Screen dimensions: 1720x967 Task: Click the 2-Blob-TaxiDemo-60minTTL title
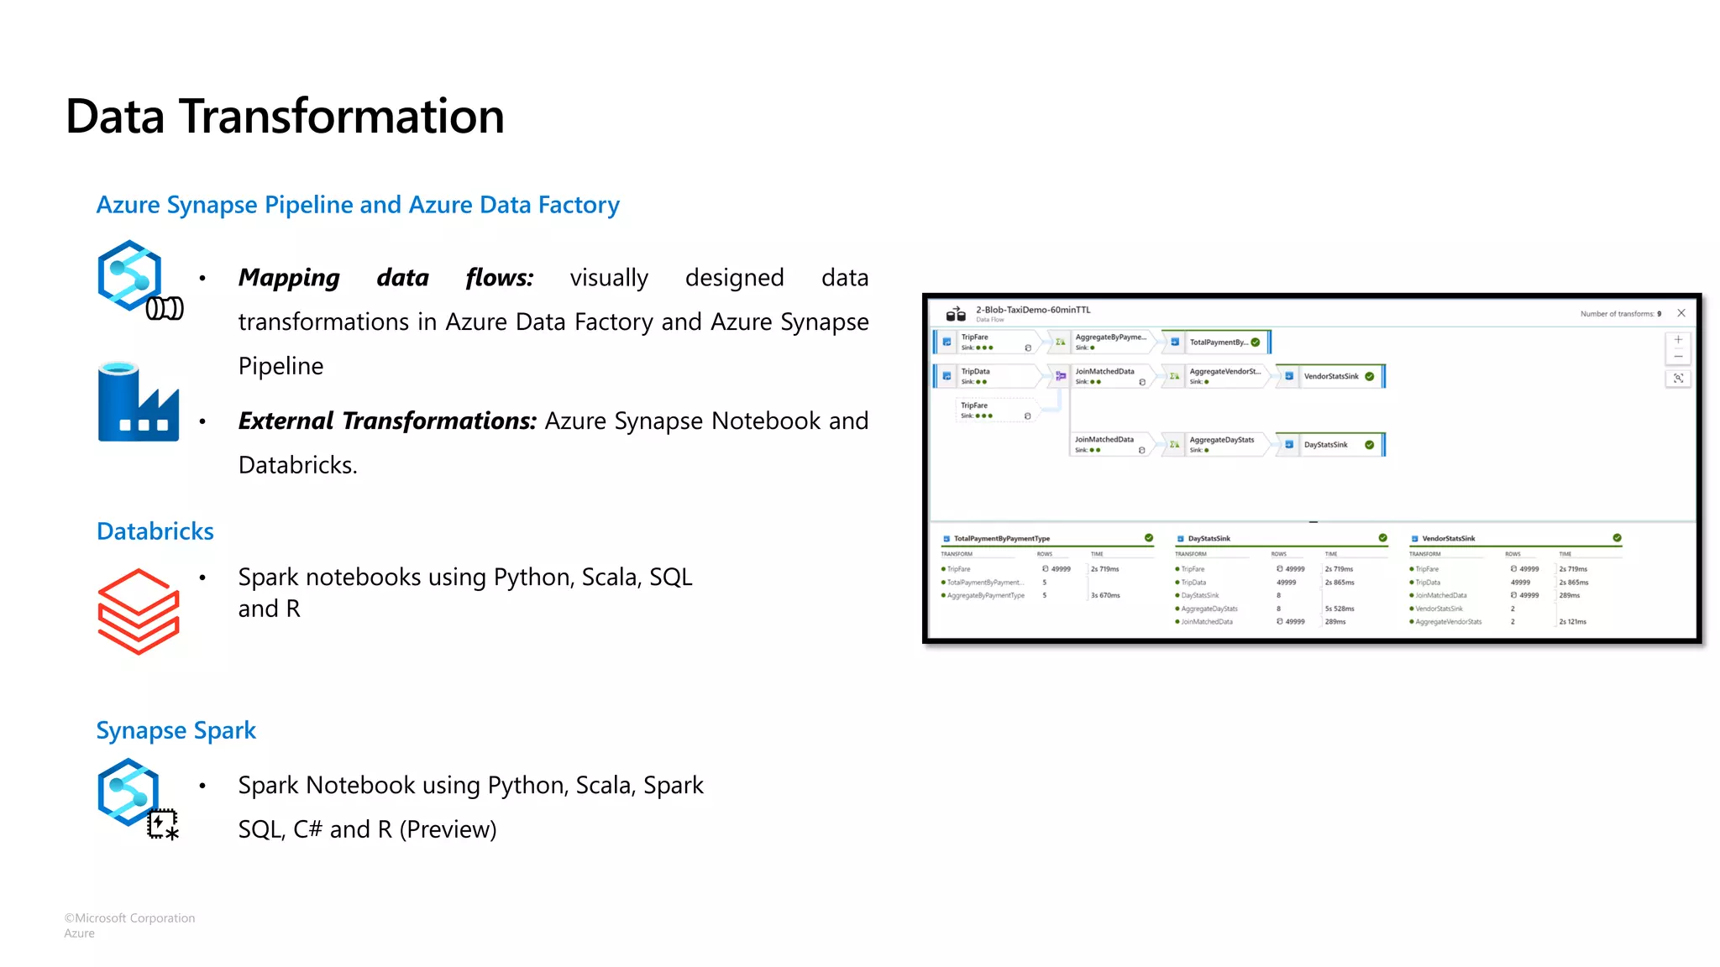click(1033, 310)
